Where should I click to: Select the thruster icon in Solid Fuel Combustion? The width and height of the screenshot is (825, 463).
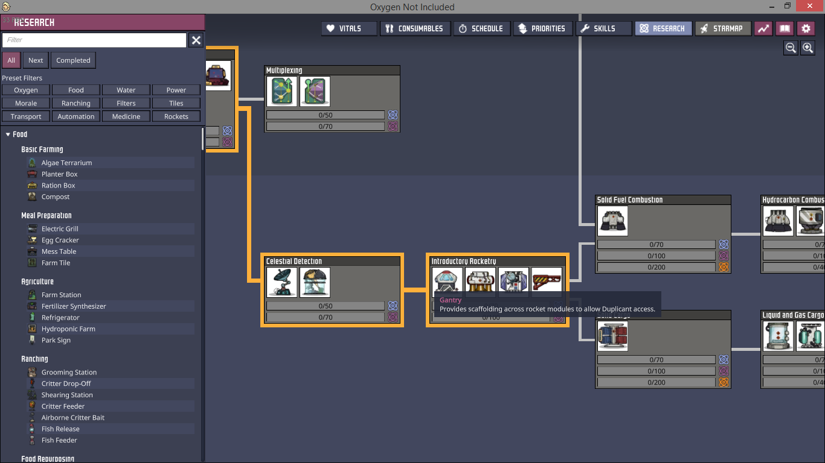[x=612, y=221]
